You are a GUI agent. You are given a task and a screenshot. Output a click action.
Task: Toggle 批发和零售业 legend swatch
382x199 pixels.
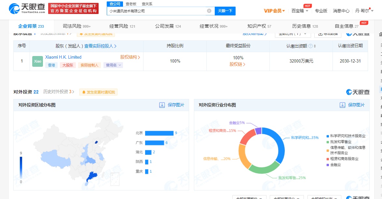click(x=328, y=142)
